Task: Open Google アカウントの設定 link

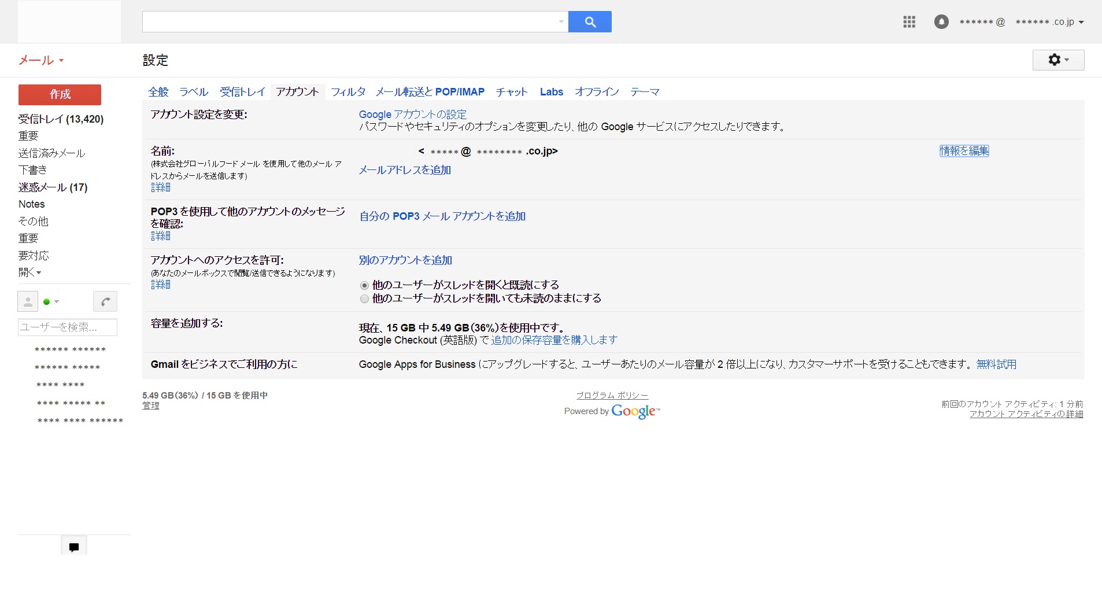Action: pos(413,115)
